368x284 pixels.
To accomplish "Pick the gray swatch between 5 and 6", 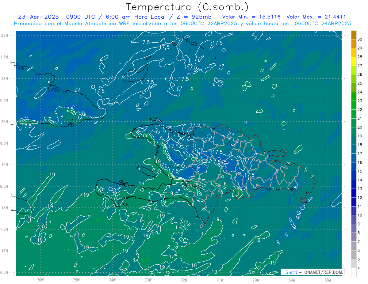I will click(x=354, y=255).
